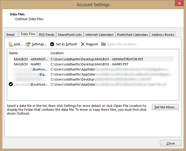The width and height of the screenshot is (186, 151).
Task: Click the default checkmark beside outlook data file
Action: 11,84
